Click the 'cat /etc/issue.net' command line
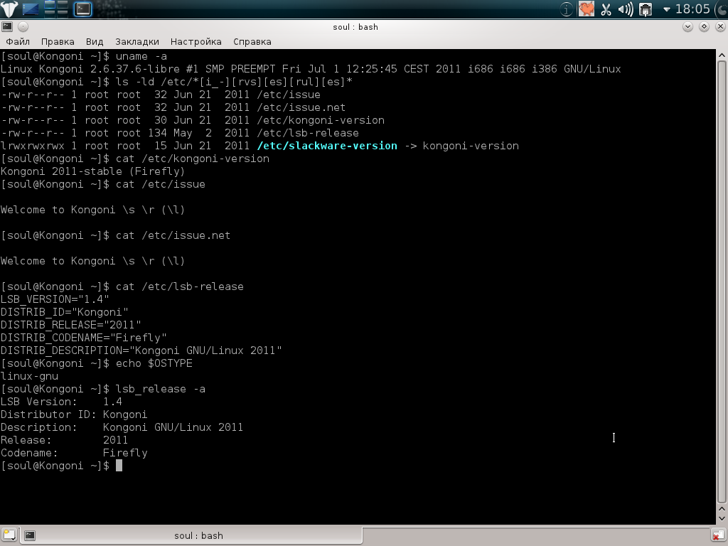The image size is (728, 546). pos(173,235)
